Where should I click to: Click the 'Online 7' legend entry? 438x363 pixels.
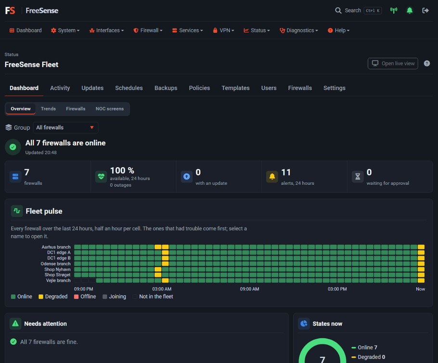point(364,347)
